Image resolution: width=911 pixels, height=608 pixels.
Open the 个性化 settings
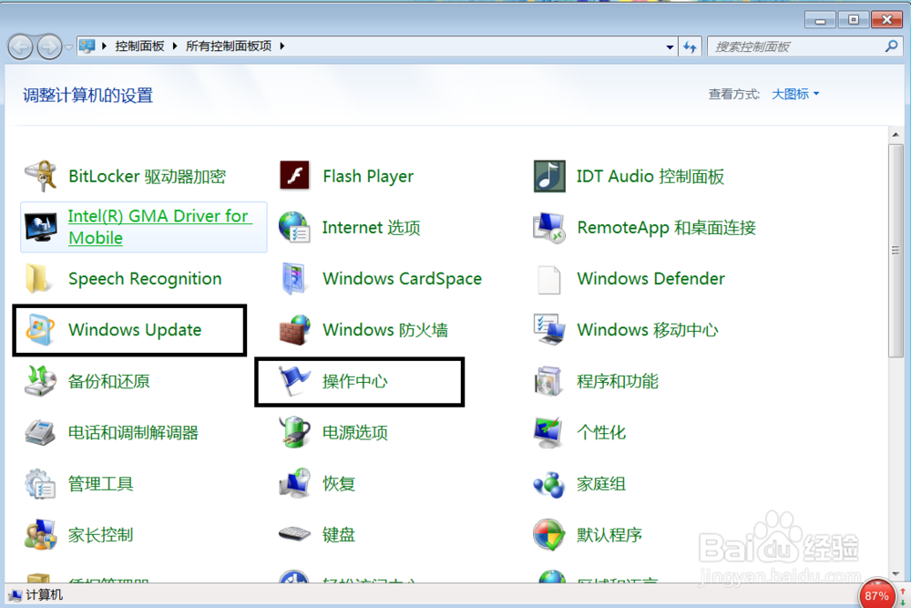click(600, 432)
